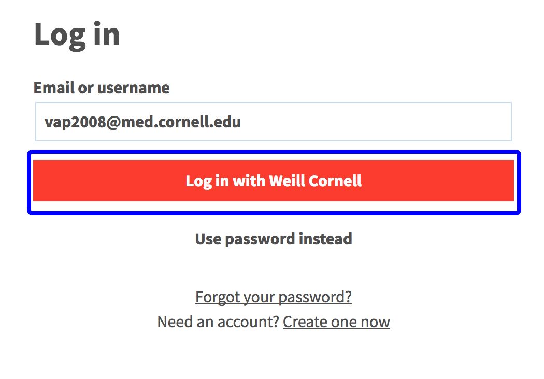The width and height of the screenshot is (544, 379).
Task: Click the Log in with Weill Cornell button
Action: (273, 181)
